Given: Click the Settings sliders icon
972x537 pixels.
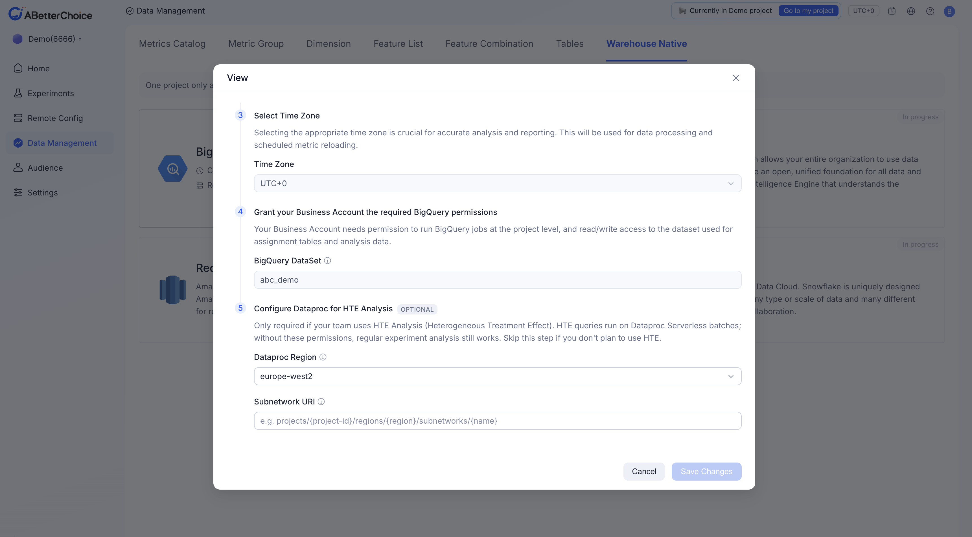Looking at the screenshot, I should point(18,193).
